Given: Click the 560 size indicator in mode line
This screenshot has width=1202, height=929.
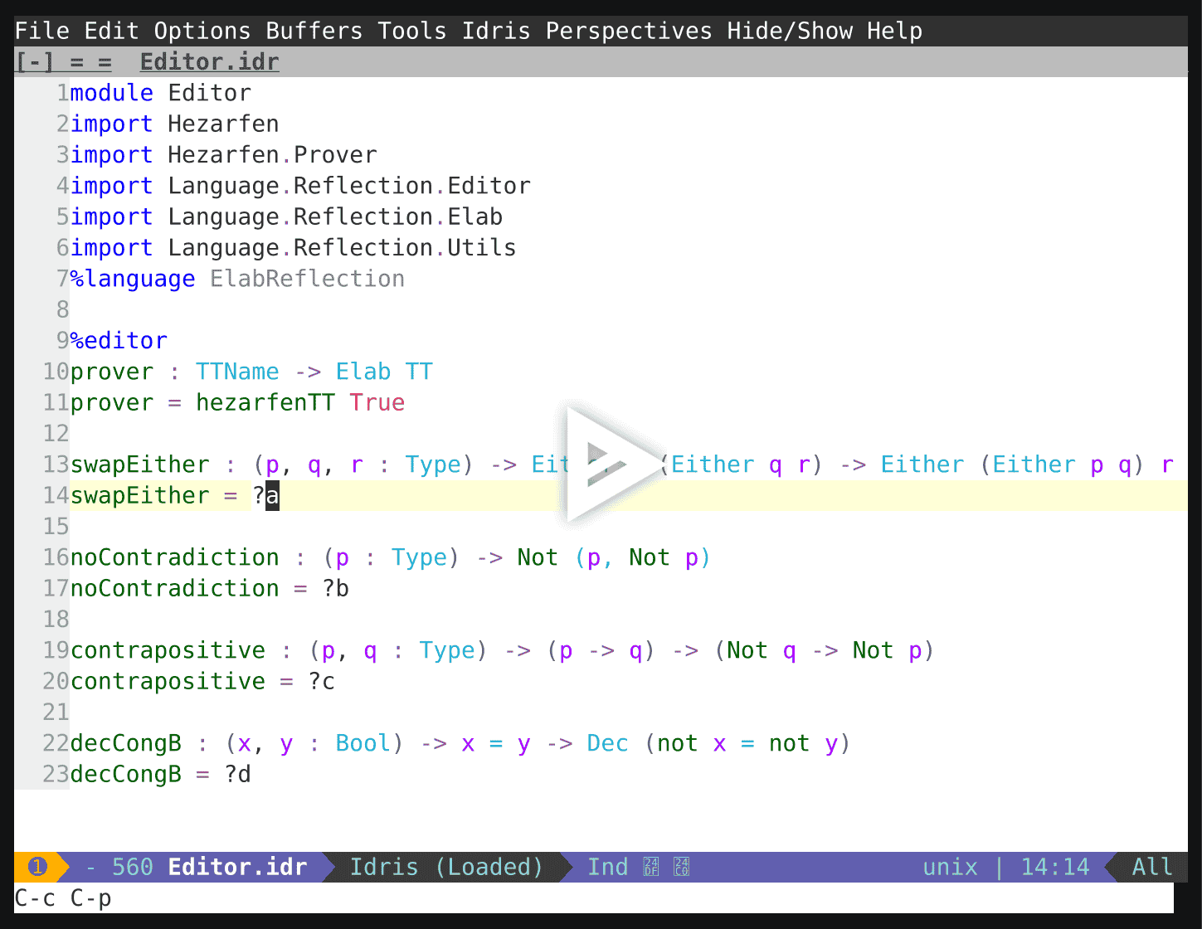Looking at the screenshot, I should coord(131,867).
